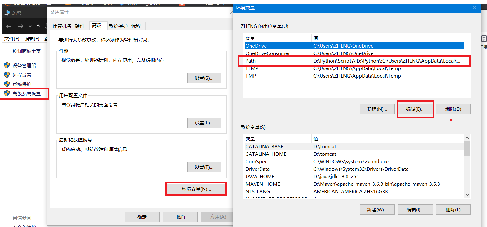Click the 目录 document icon at right edge
Image resolution: width=487 pixels, height=227 pixels.
click(x=484, y=39)
